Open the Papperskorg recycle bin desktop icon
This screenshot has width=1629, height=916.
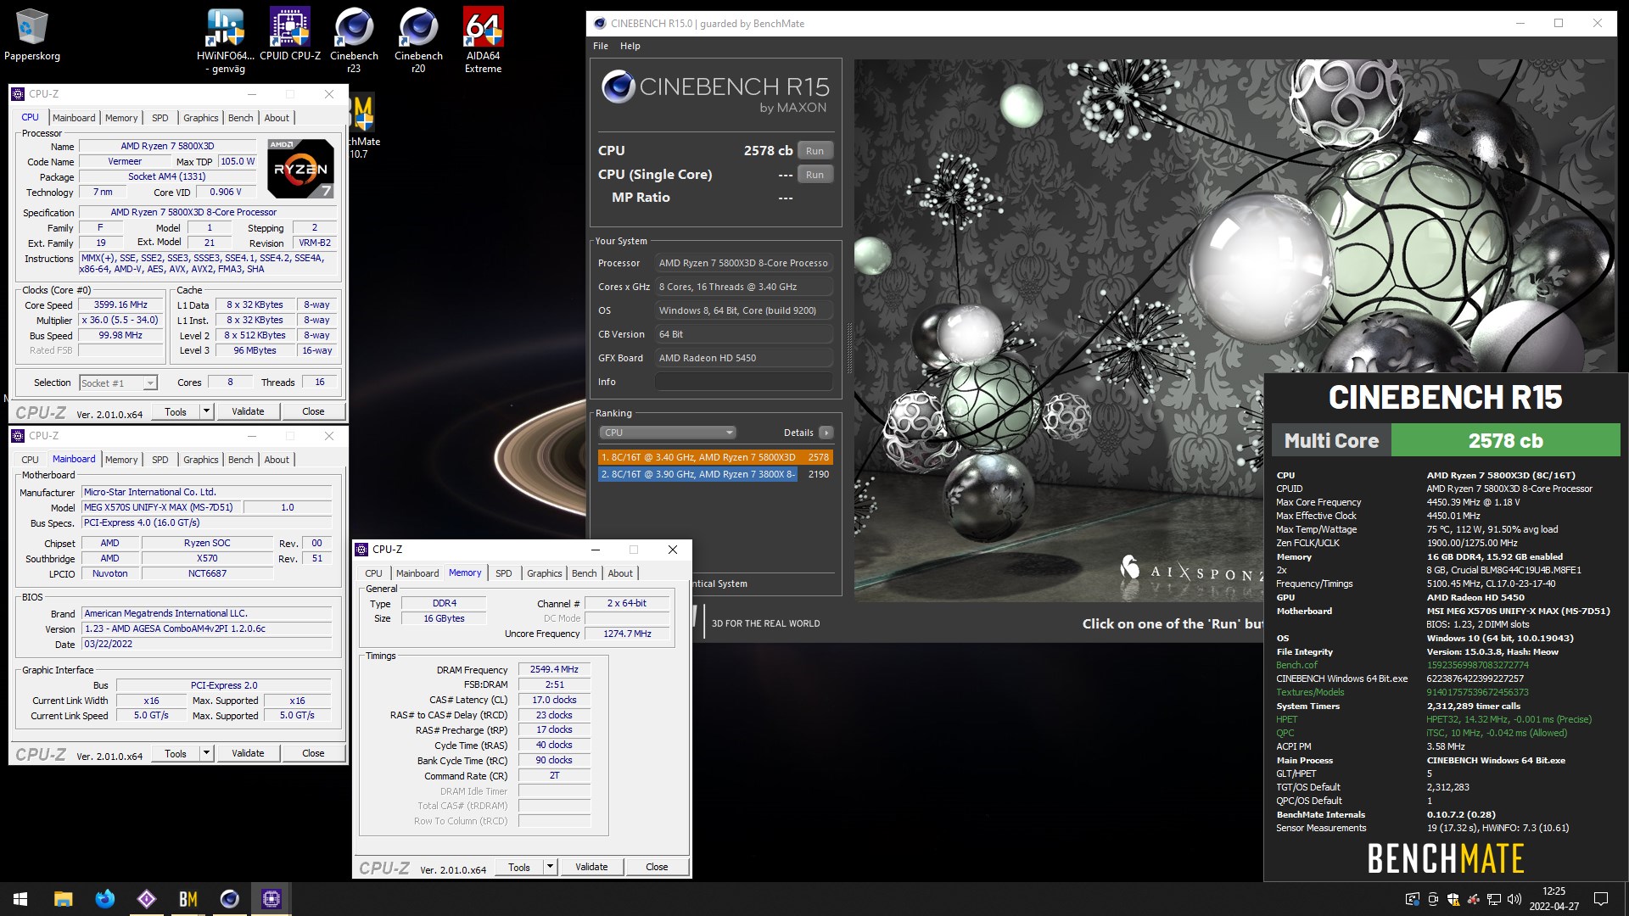tap(32, 34)
